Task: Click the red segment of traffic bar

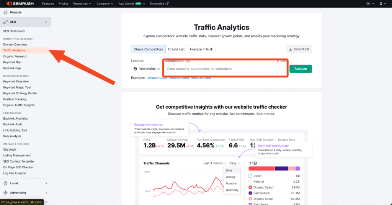Action: tap(261, 168)
